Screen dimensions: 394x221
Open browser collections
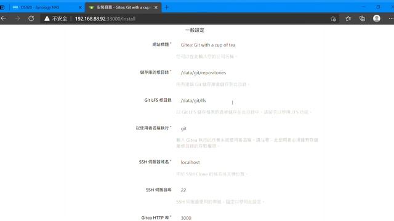362,18
